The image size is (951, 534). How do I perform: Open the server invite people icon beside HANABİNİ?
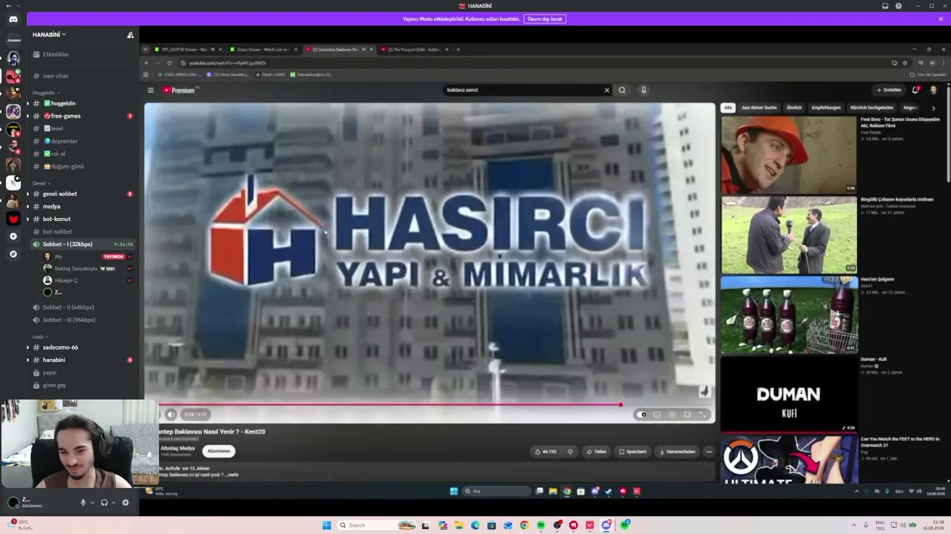130,35
